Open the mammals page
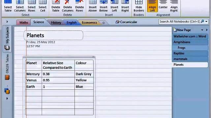Image resolution: width=211 pixels, height=118 pixels. 190,59
